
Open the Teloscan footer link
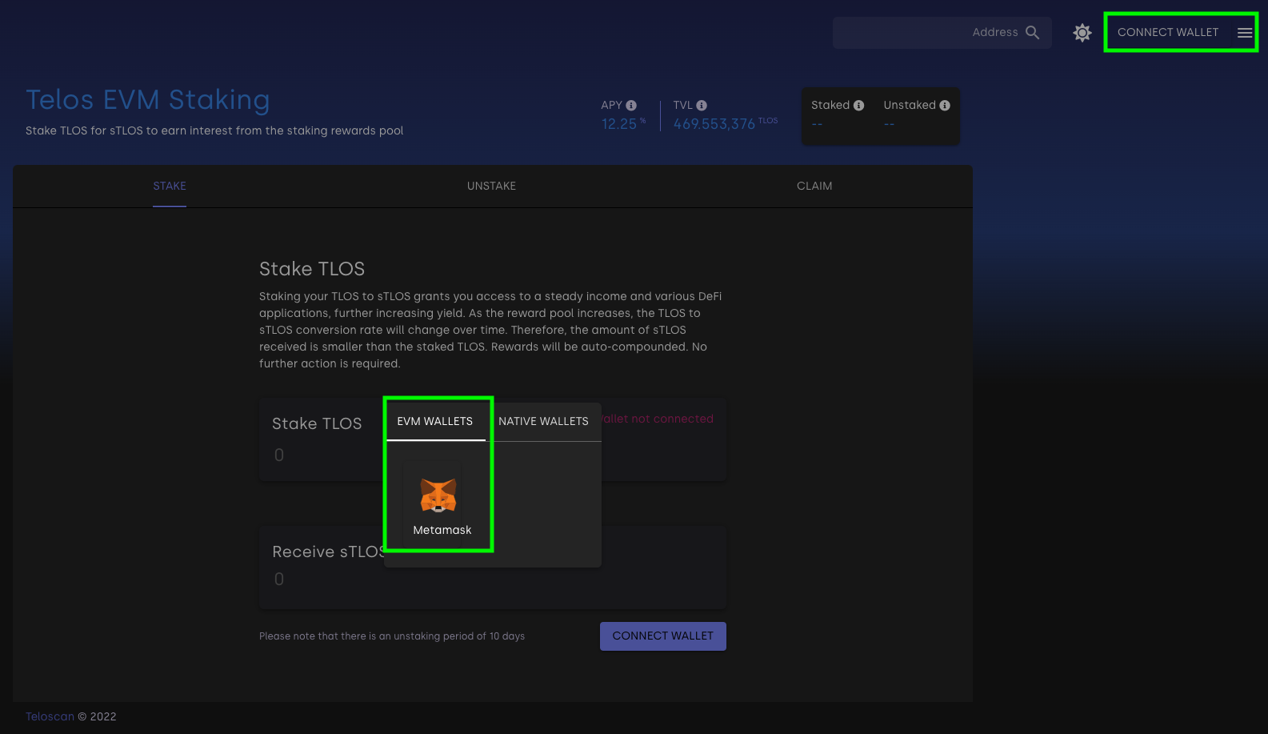point(50,716)
